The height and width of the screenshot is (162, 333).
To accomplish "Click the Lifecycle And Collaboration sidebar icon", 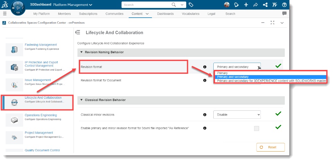I will pos(14,102).
